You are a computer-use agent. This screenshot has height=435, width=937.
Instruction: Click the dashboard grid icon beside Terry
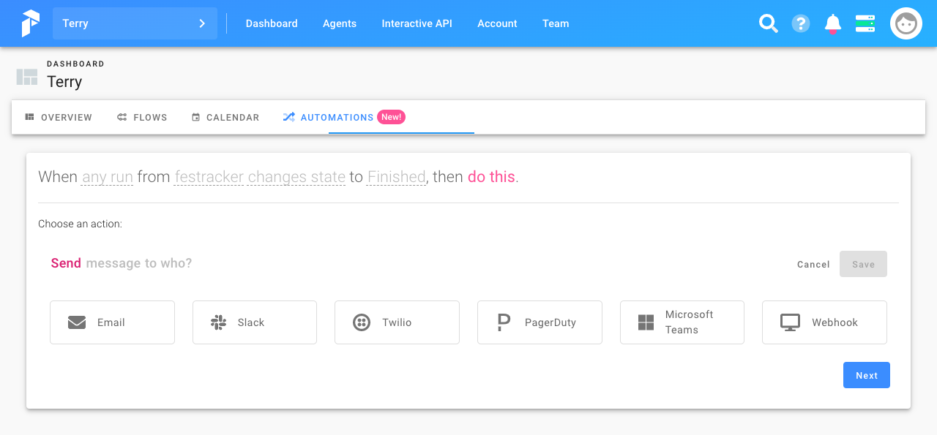[27, 77]
